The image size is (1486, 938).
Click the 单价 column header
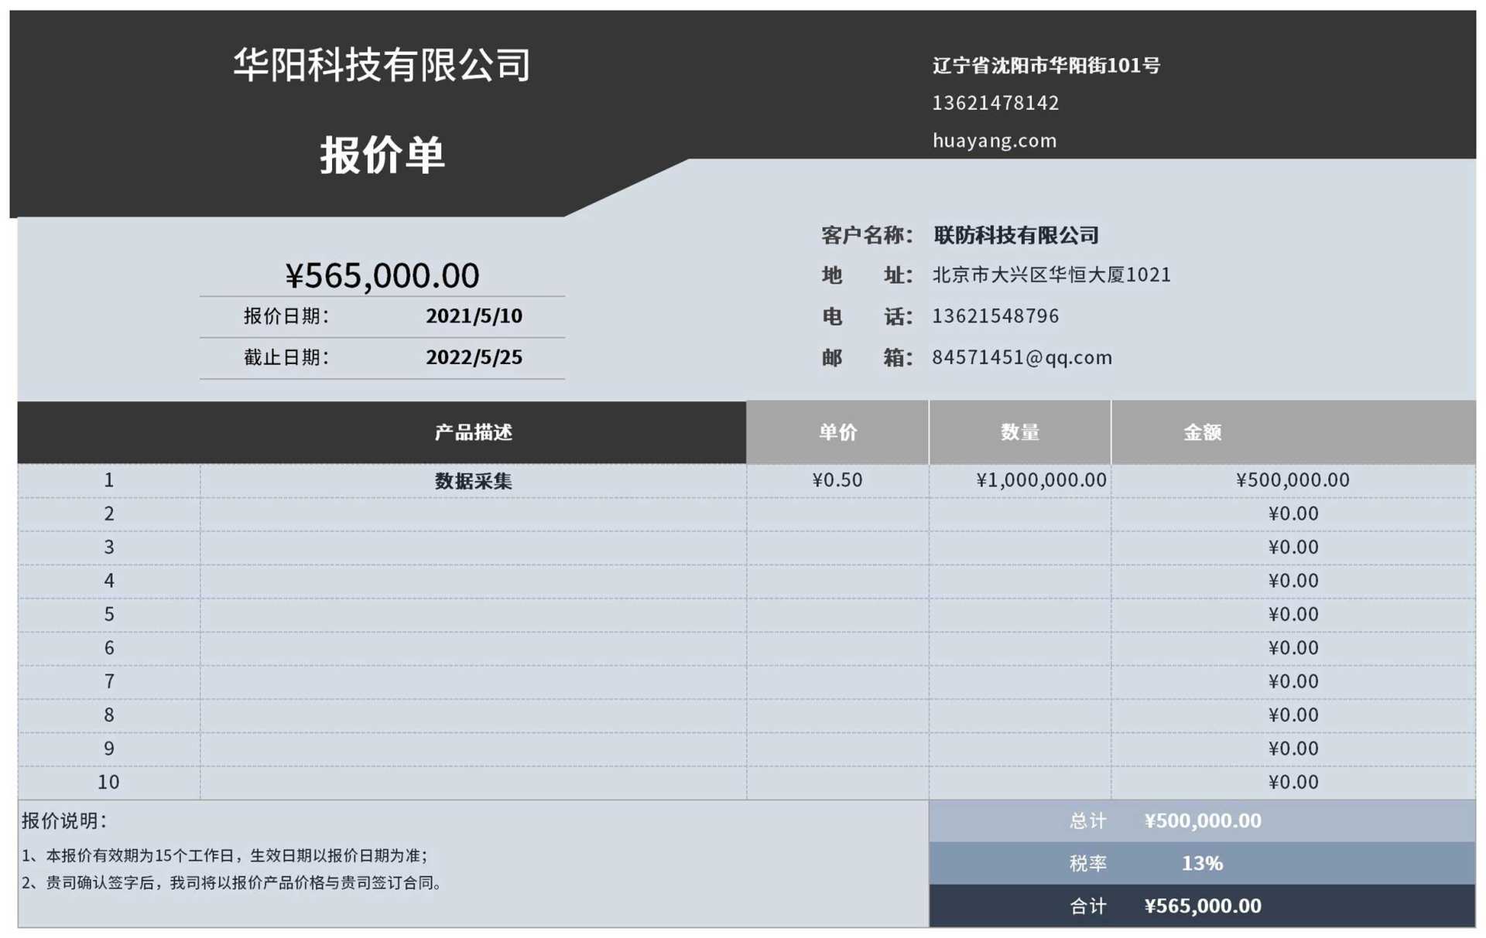click(x=838, y=432)
